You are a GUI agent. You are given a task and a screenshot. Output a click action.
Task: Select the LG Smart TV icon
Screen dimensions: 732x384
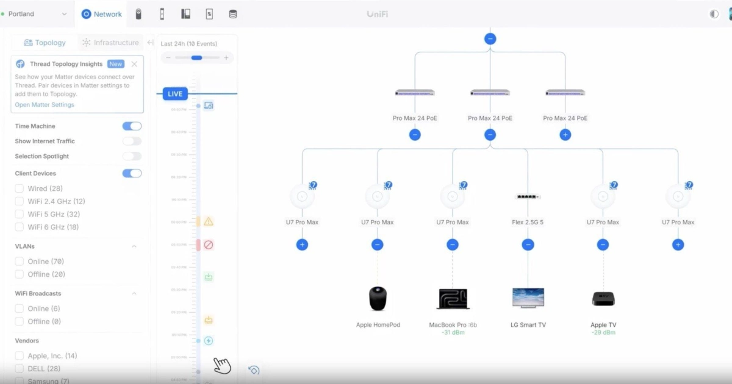pos(528,298)
